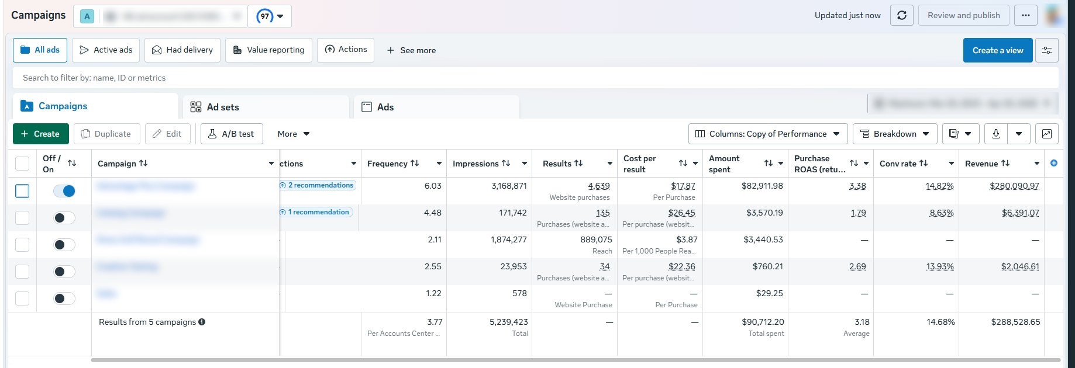Switch to the Active ads view
Image resolution: width=1075 pixels, height=368 pixels.
pos(106,50)
